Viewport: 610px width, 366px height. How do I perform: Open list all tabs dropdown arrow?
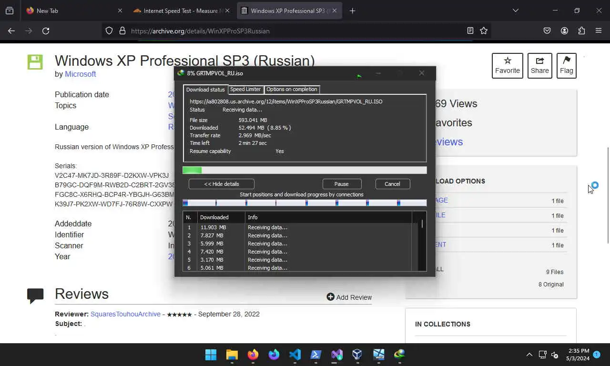click(515, 10)
